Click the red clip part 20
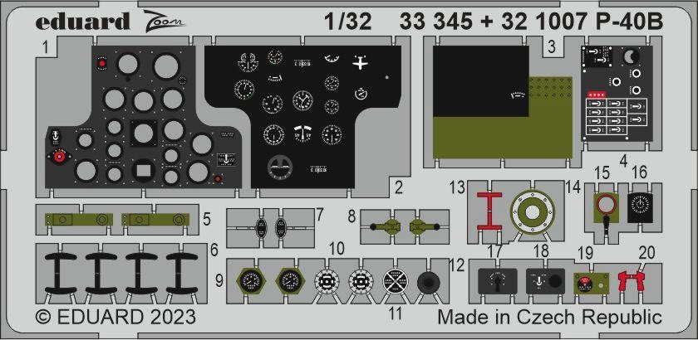The width and height of the screenshot is (698, 340). pos(632,282)
